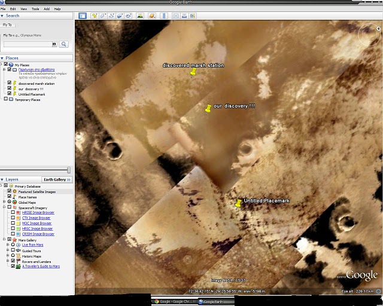Click the My Places globe icon
This screenshot has width=383, height=306.
tap(11, 65)
